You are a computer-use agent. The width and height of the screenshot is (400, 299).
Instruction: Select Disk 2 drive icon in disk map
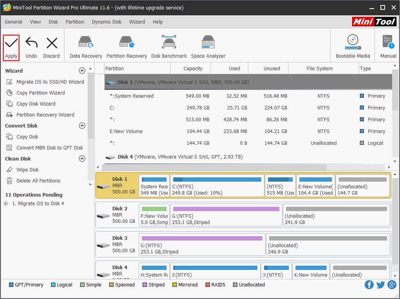pyautogui.click(x=103, y=216)
